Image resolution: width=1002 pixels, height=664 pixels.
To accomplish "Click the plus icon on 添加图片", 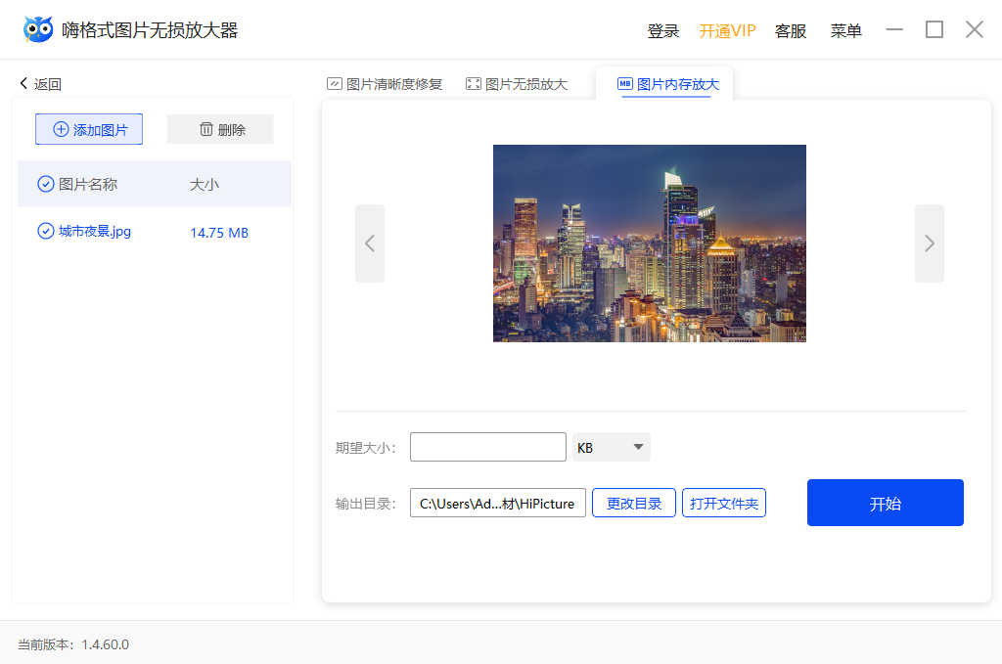I will click(60, 128).
